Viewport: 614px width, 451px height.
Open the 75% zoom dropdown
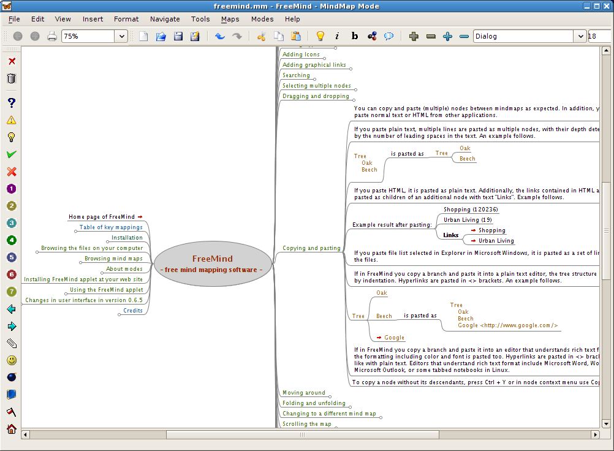(x=121, y=36)
